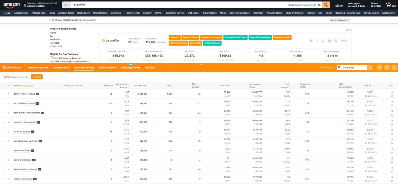Screen dimensions: 398x184
Task: Click the Copy ASINs button
Action: pos(195,43)
